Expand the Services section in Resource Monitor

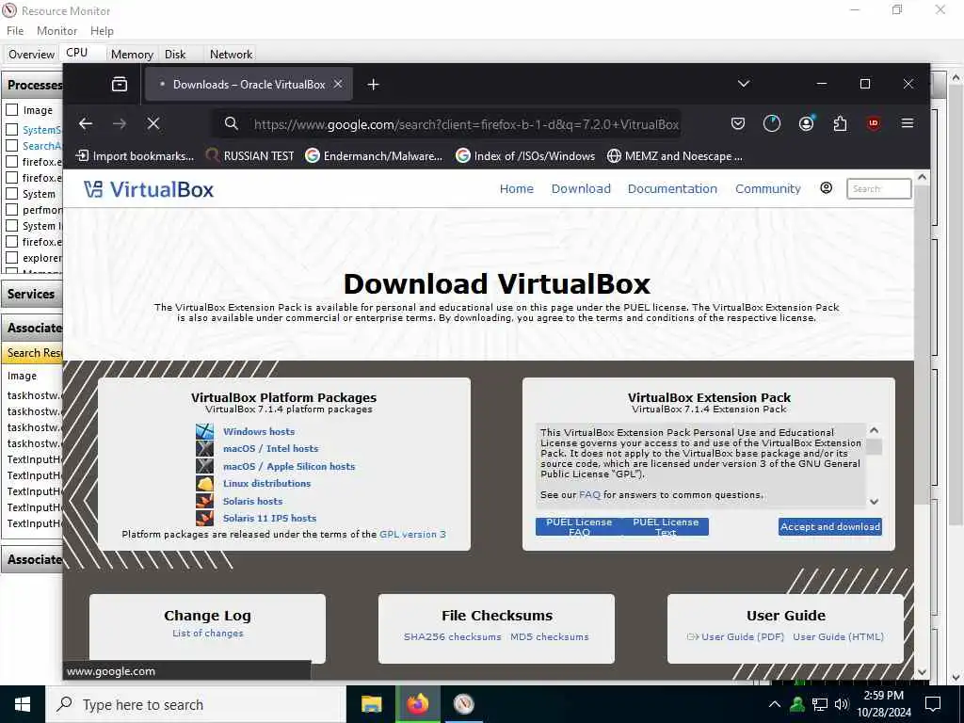[x=32, y=294]
